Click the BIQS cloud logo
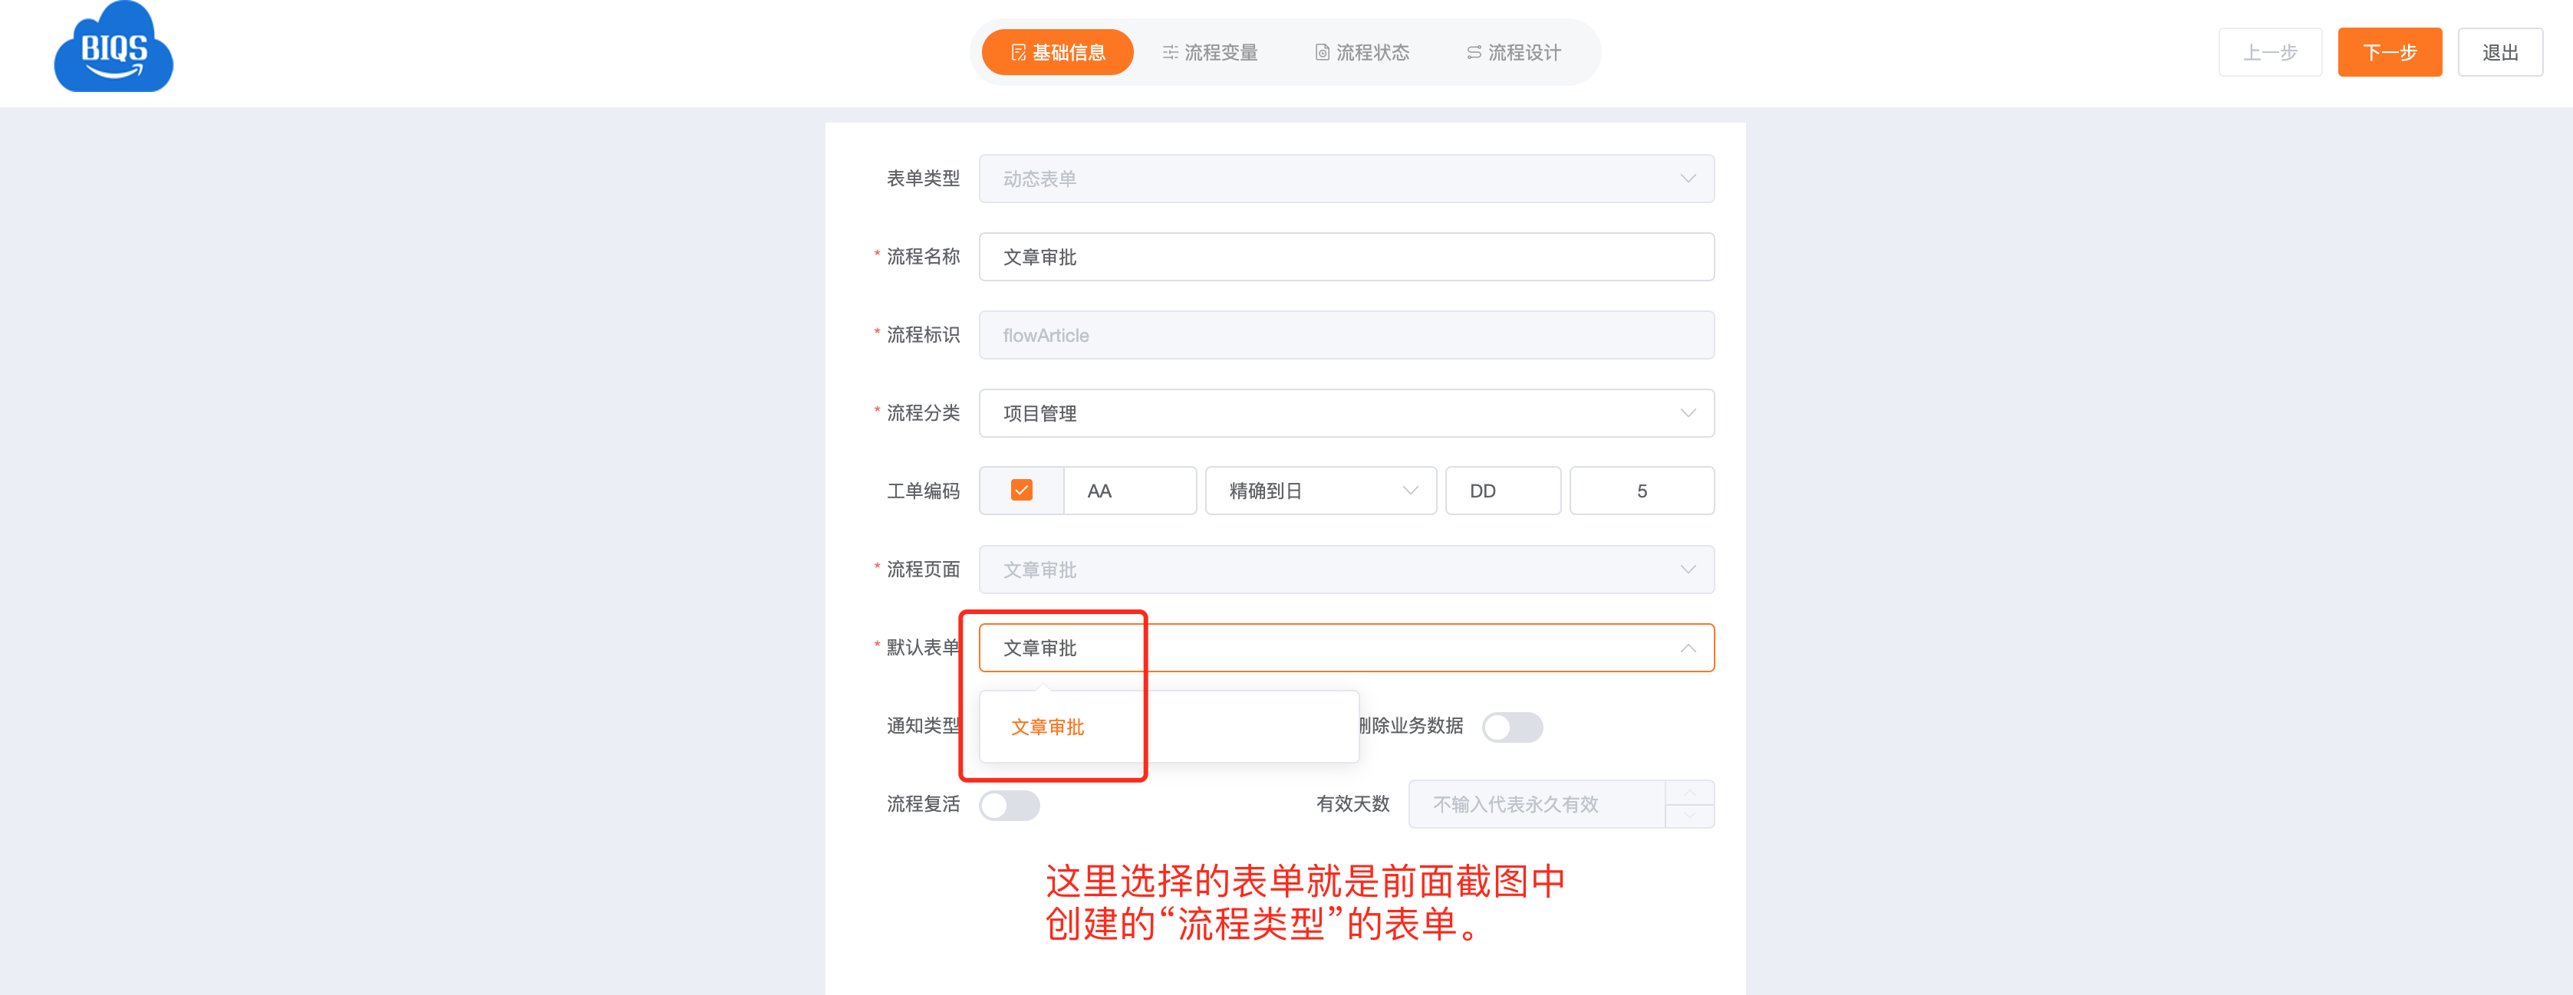This screenshot has width=2573, height=995. 114,47
